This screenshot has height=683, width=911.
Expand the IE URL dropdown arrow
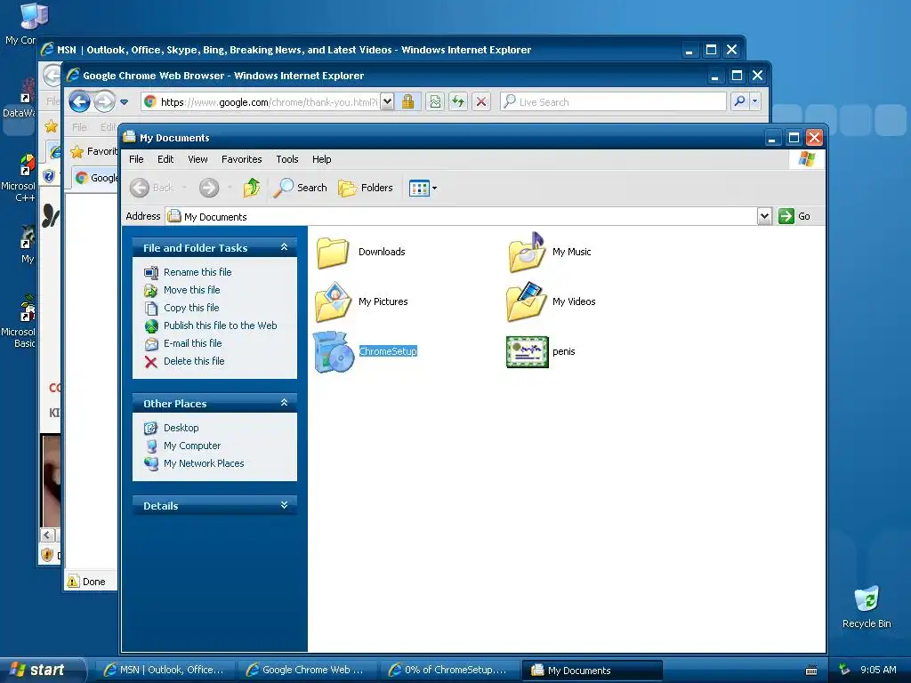[388, 102]
